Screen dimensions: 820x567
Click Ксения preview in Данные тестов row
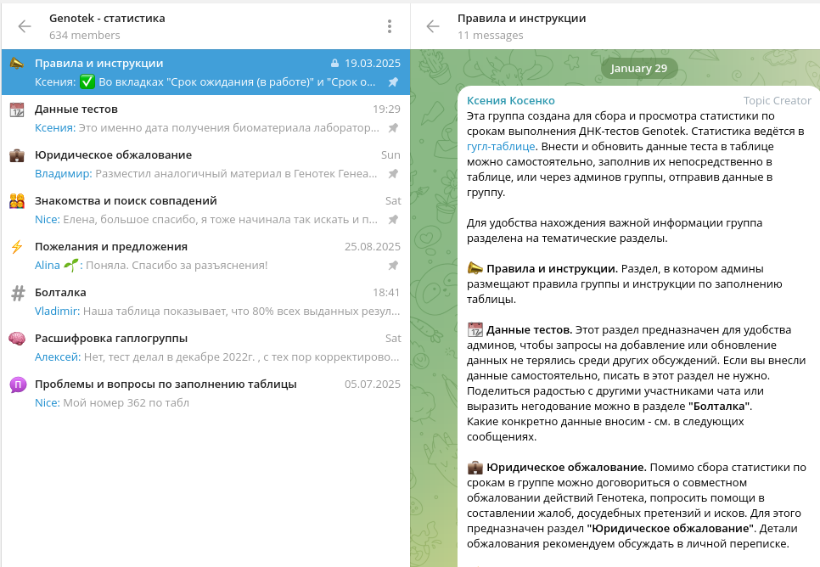pyautogui.click(x=206, y=127)
